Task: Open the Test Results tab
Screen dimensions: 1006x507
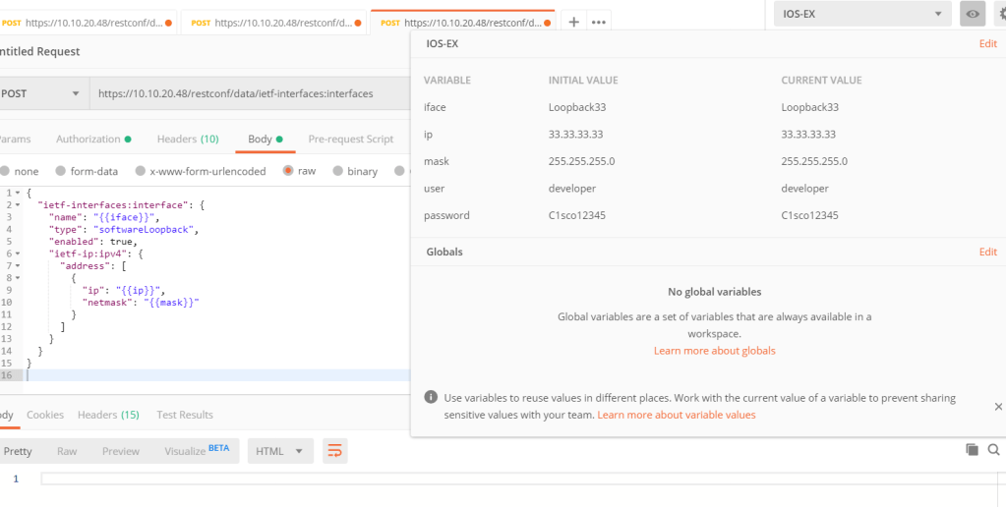Action: pyautogui.click(x=185, y=415)
